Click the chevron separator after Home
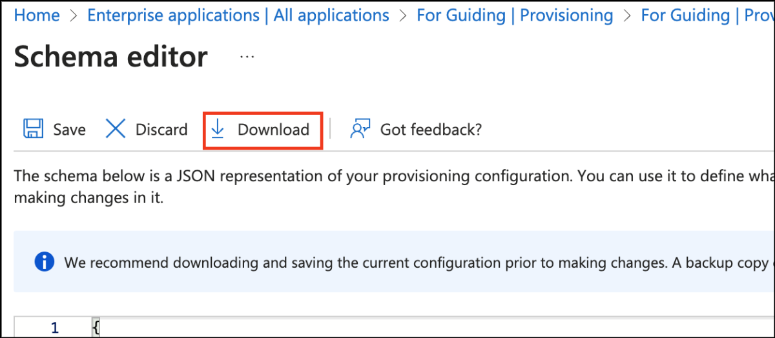 [74, 15]
